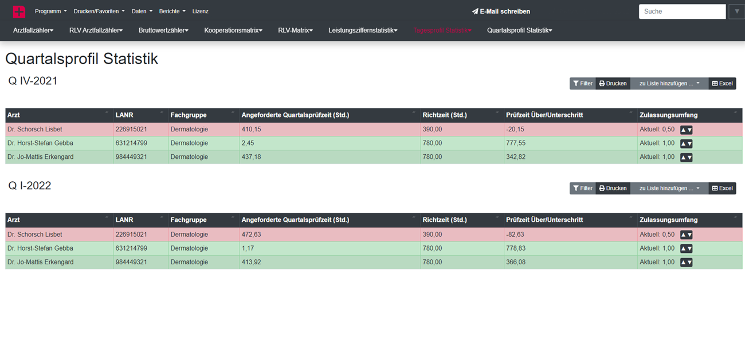The width and height of the screenshot is (745, 363).
Task: Click the red cross application logo
Action: pyautogui.click(x=19, y=11)
